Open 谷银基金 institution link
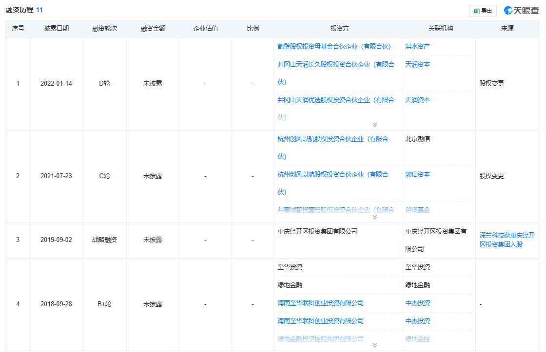The image size is (546, 352). pyautogui.click(x=417, y=210)
